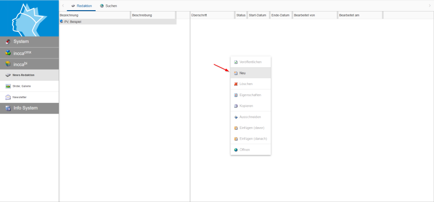The width and height of the screenshot is (434, 202).
Task: Expand the Info System sidebar section
Action: click(29, 108)
